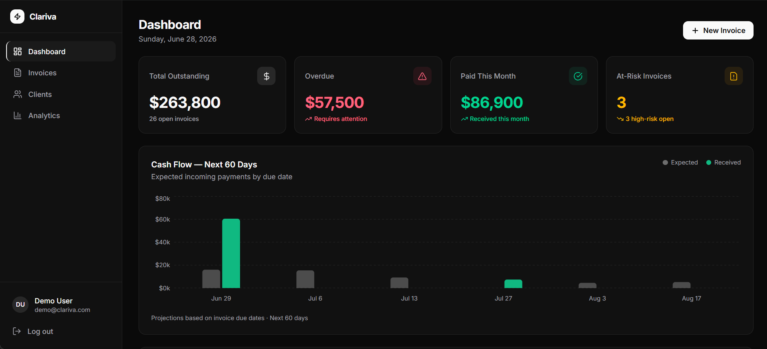The height and width of the screenshot is (349, 767).
Task: Click the green Jul 27 received bar
Action: pyautogui.click(x=513, y=283)
